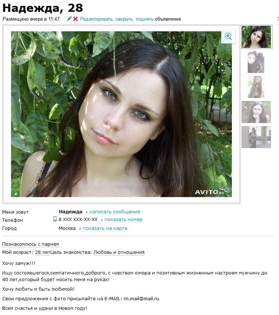279x315 pixels.
Task: Click the pencil edit icon
Action: click(x=69, y=19)
